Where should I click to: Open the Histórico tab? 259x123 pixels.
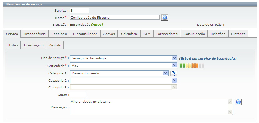click(238, 34)
